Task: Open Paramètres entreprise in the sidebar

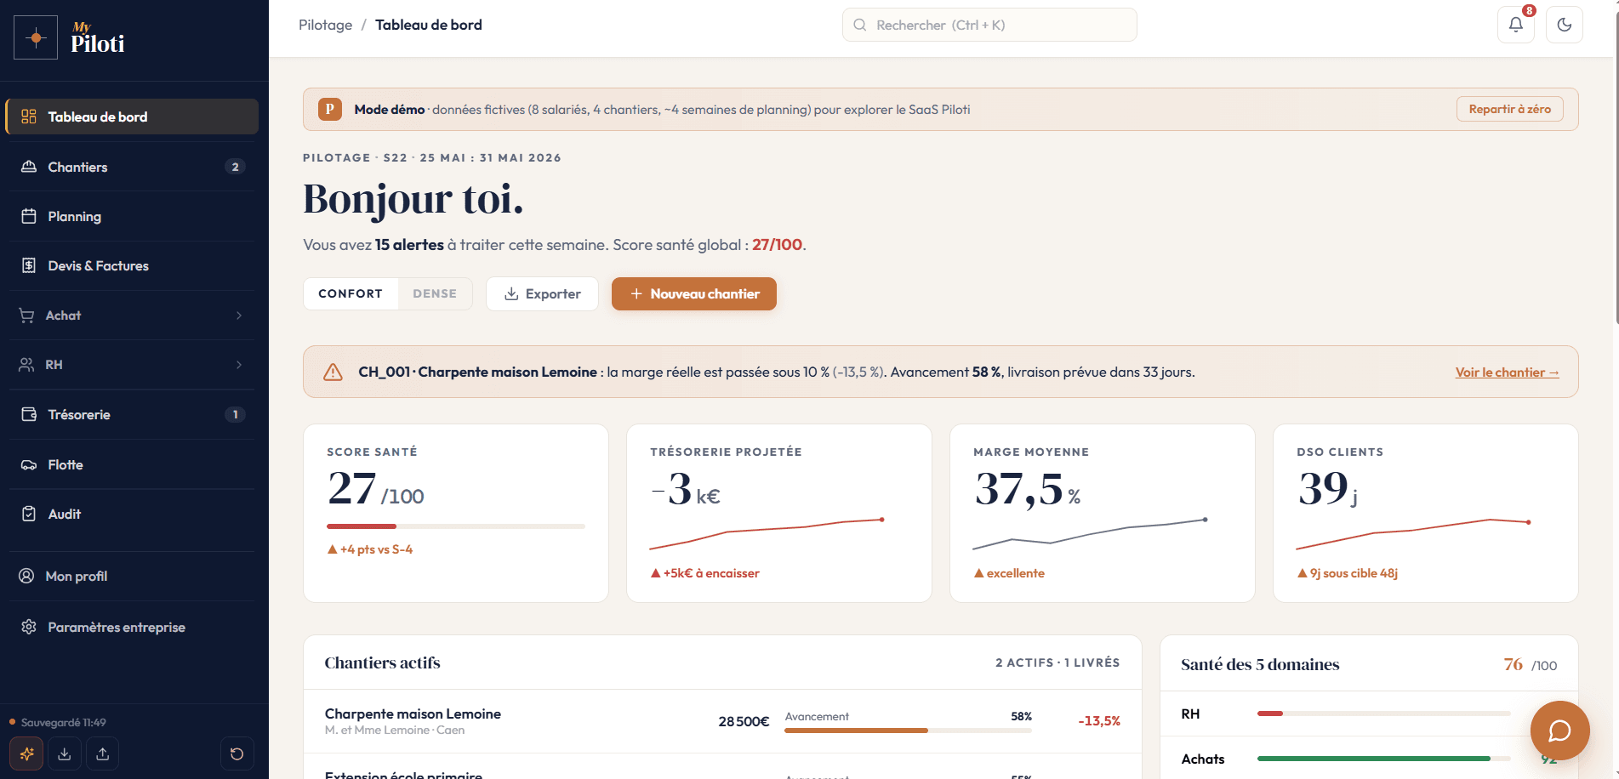Action: [132, 627]
